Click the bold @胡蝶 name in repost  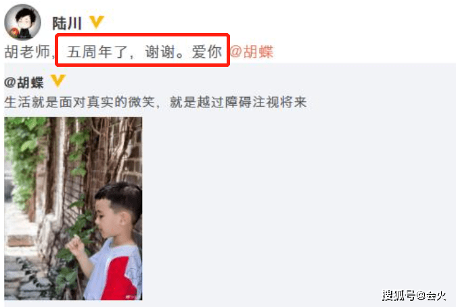[24, 82]
